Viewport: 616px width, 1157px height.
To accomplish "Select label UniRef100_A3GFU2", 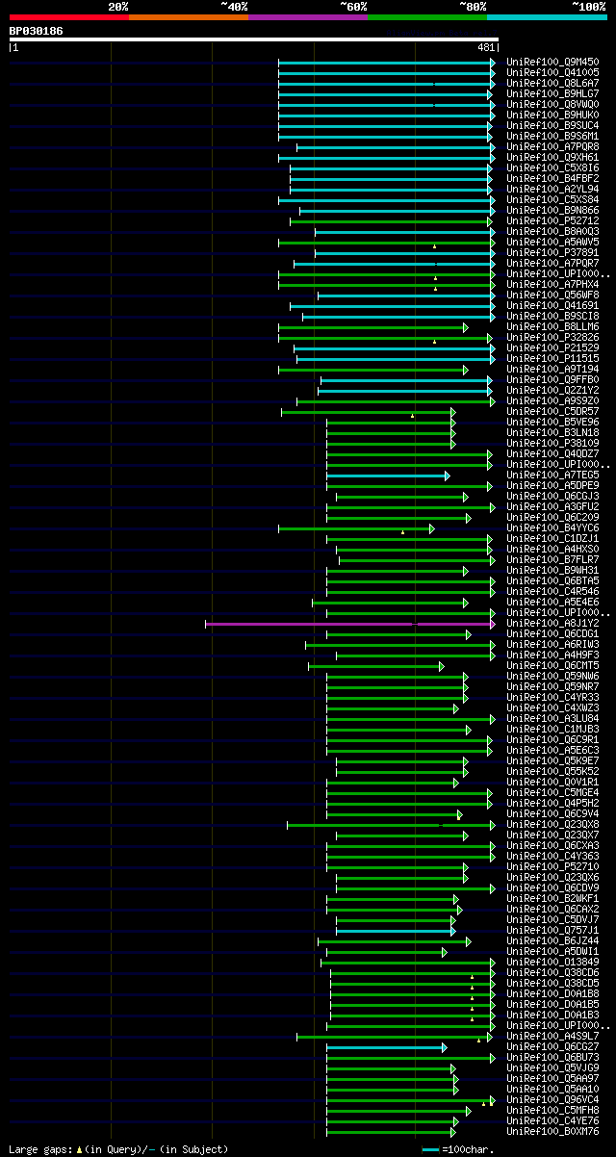I will 552,506.
